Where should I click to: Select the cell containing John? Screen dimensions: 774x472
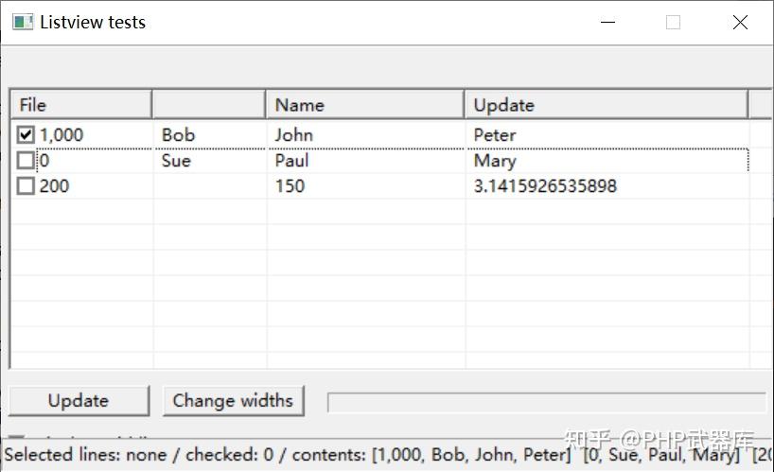(x=293, y=134)
